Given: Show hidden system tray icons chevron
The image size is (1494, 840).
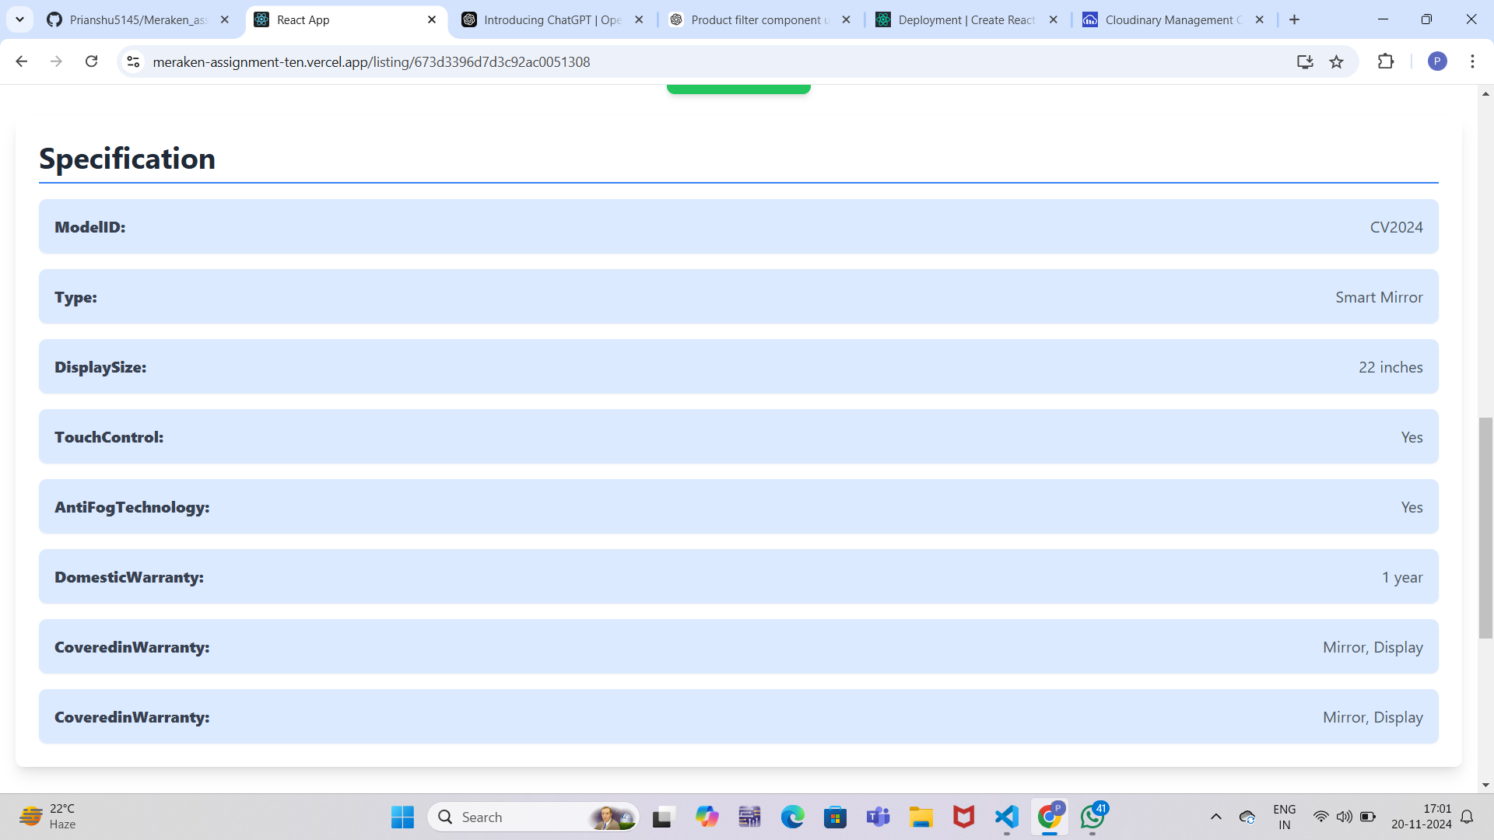Looking at the screenshot, I should [1215, 817].
